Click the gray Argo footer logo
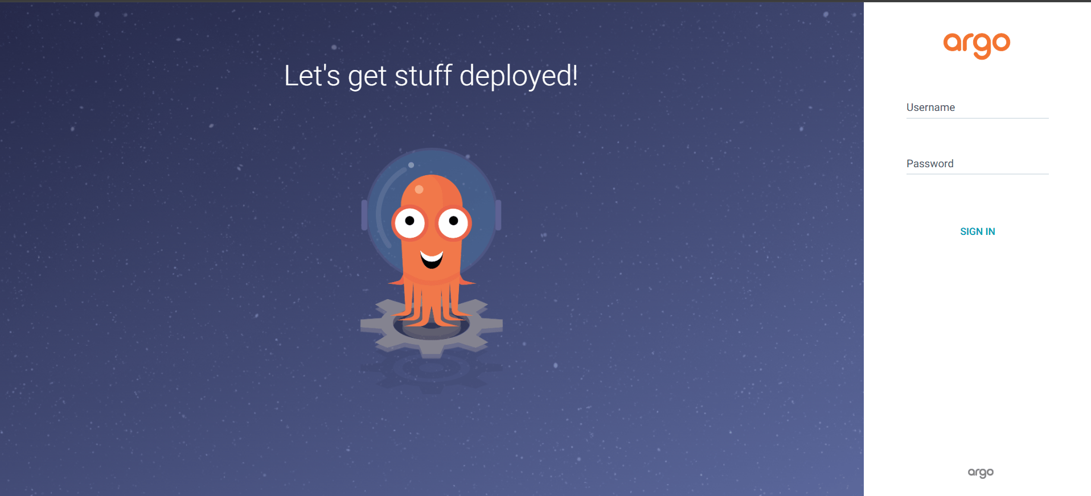The width and height of the screenshot is (1091, 496). pos(981,472)
